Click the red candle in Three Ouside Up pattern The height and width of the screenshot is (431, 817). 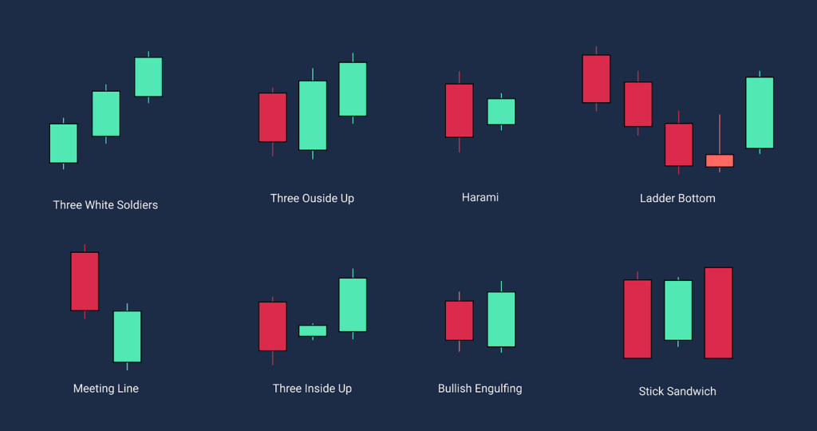click(x=273, y=117)
